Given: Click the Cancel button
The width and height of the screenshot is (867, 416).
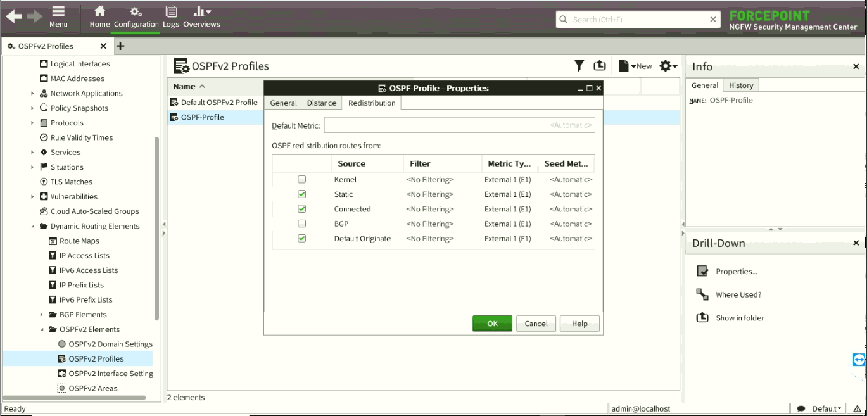Looking at the screenshot, I should [x=536, y=324].
